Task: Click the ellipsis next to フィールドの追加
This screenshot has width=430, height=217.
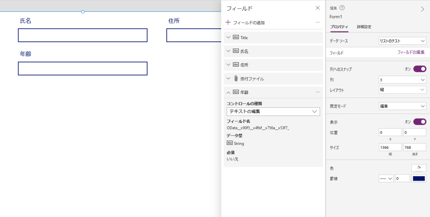Action: point(317,22)
